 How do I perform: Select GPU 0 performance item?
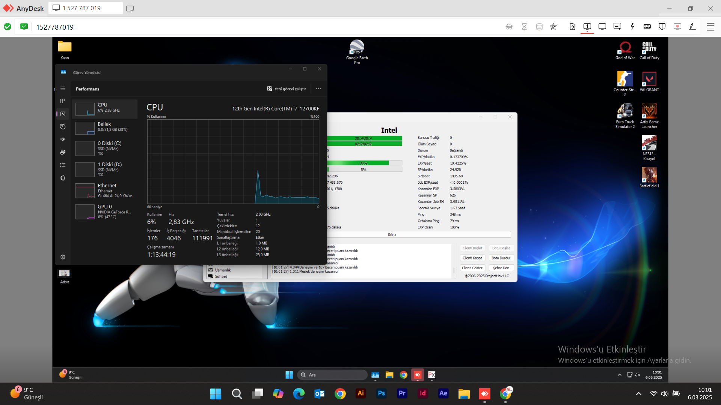tap(105, 211)
